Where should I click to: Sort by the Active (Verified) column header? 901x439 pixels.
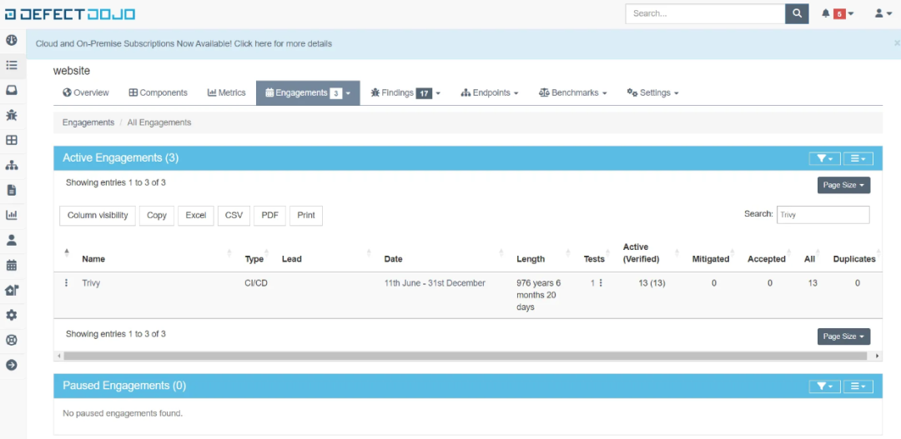coord(642,253)
